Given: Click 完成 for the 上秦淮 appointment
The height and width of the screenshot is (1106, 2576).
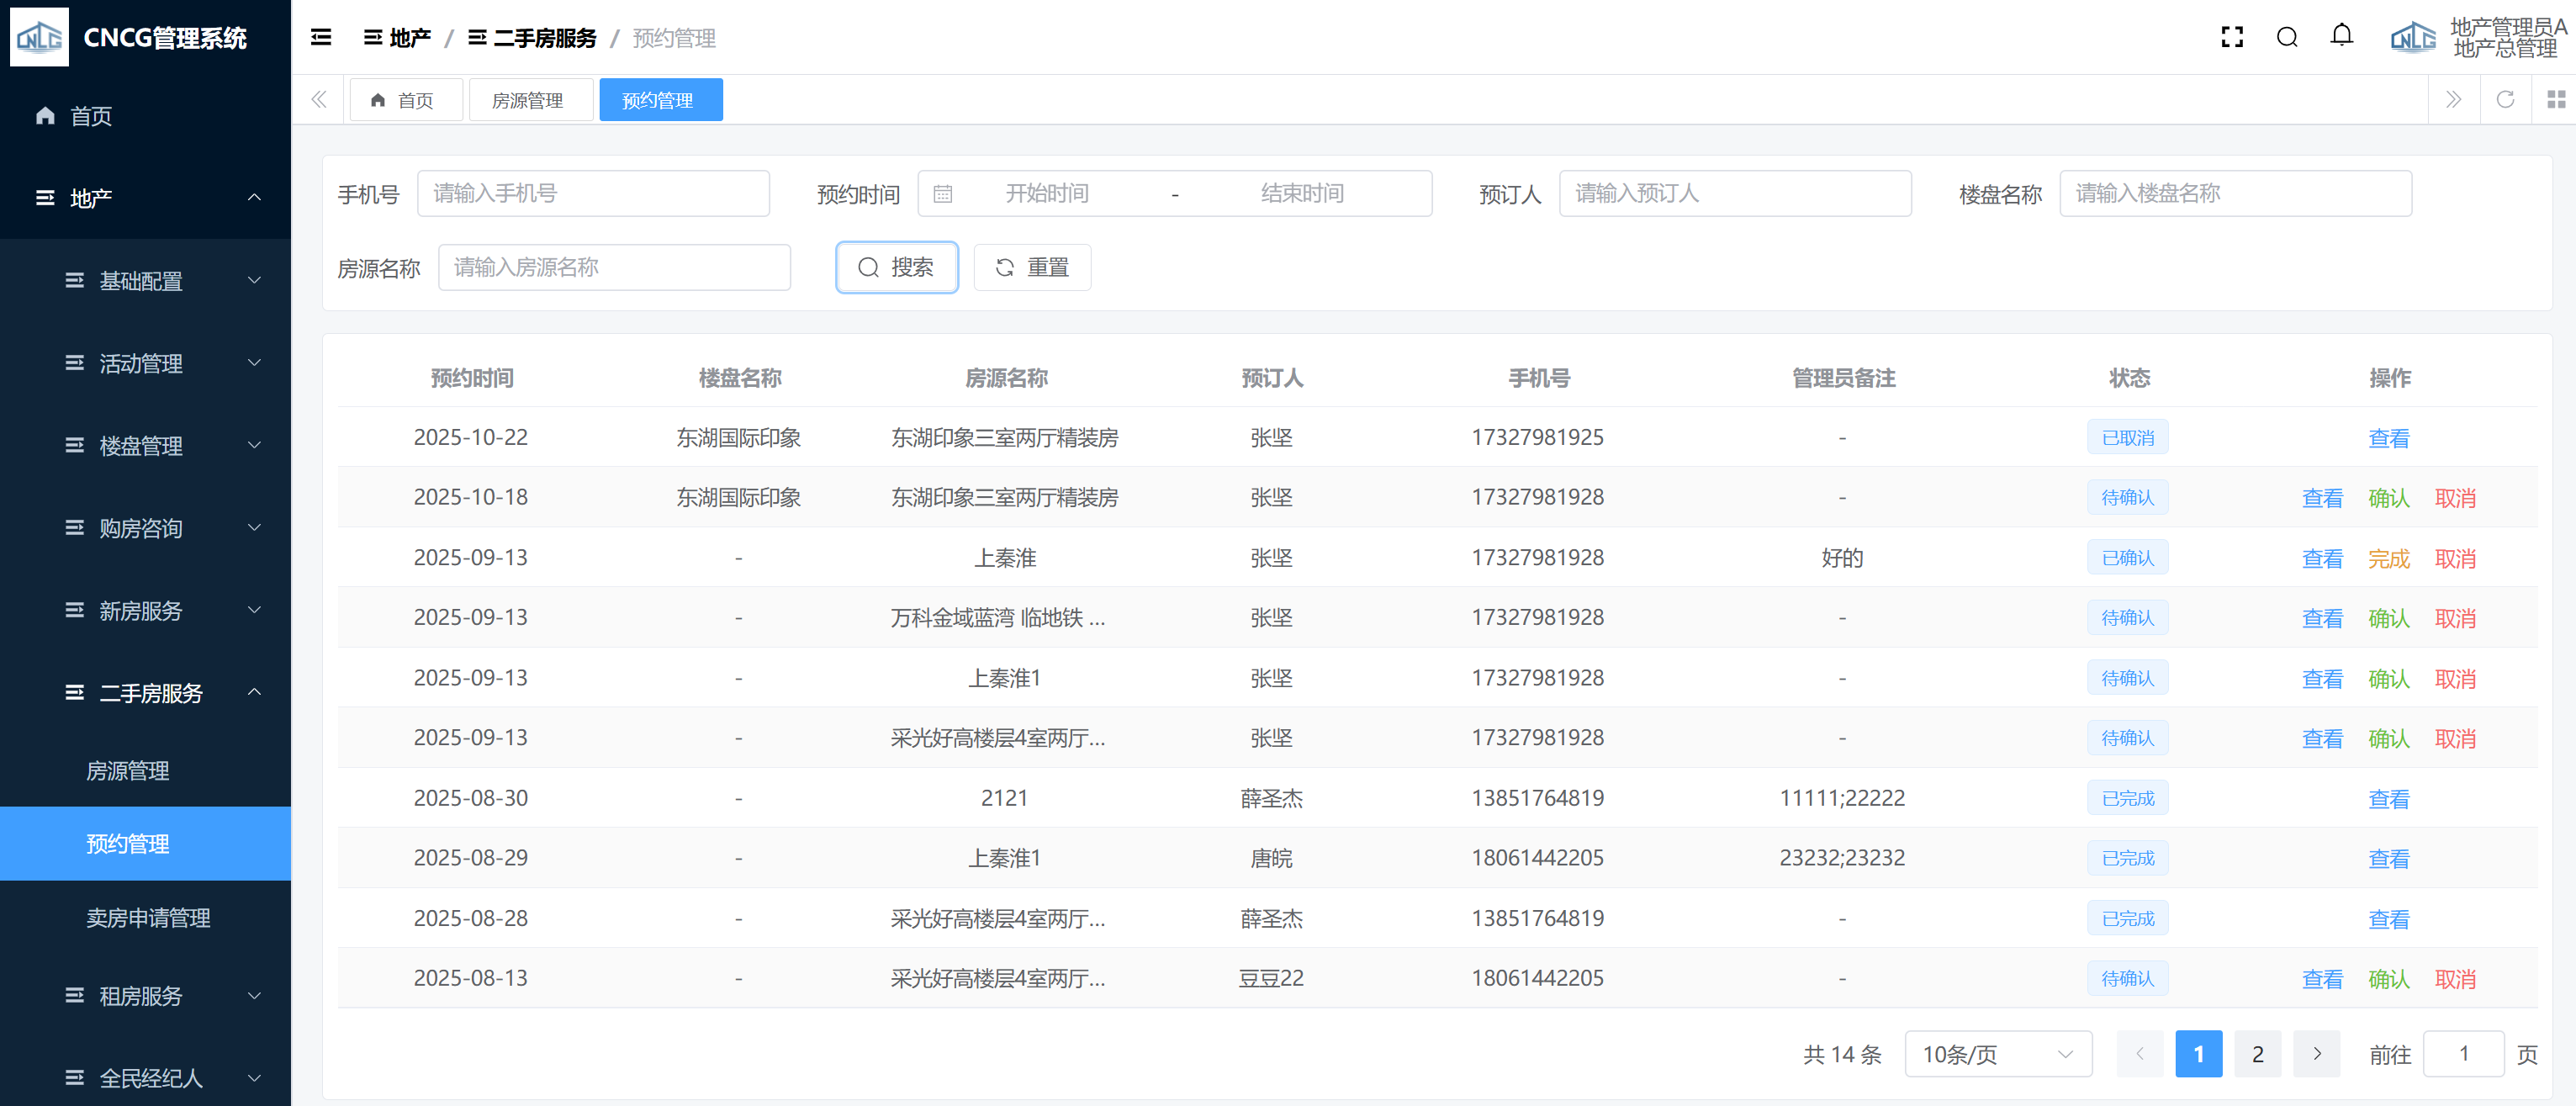Looking at the screenshot, I should pyautogui.click(x=2388, y=559).
